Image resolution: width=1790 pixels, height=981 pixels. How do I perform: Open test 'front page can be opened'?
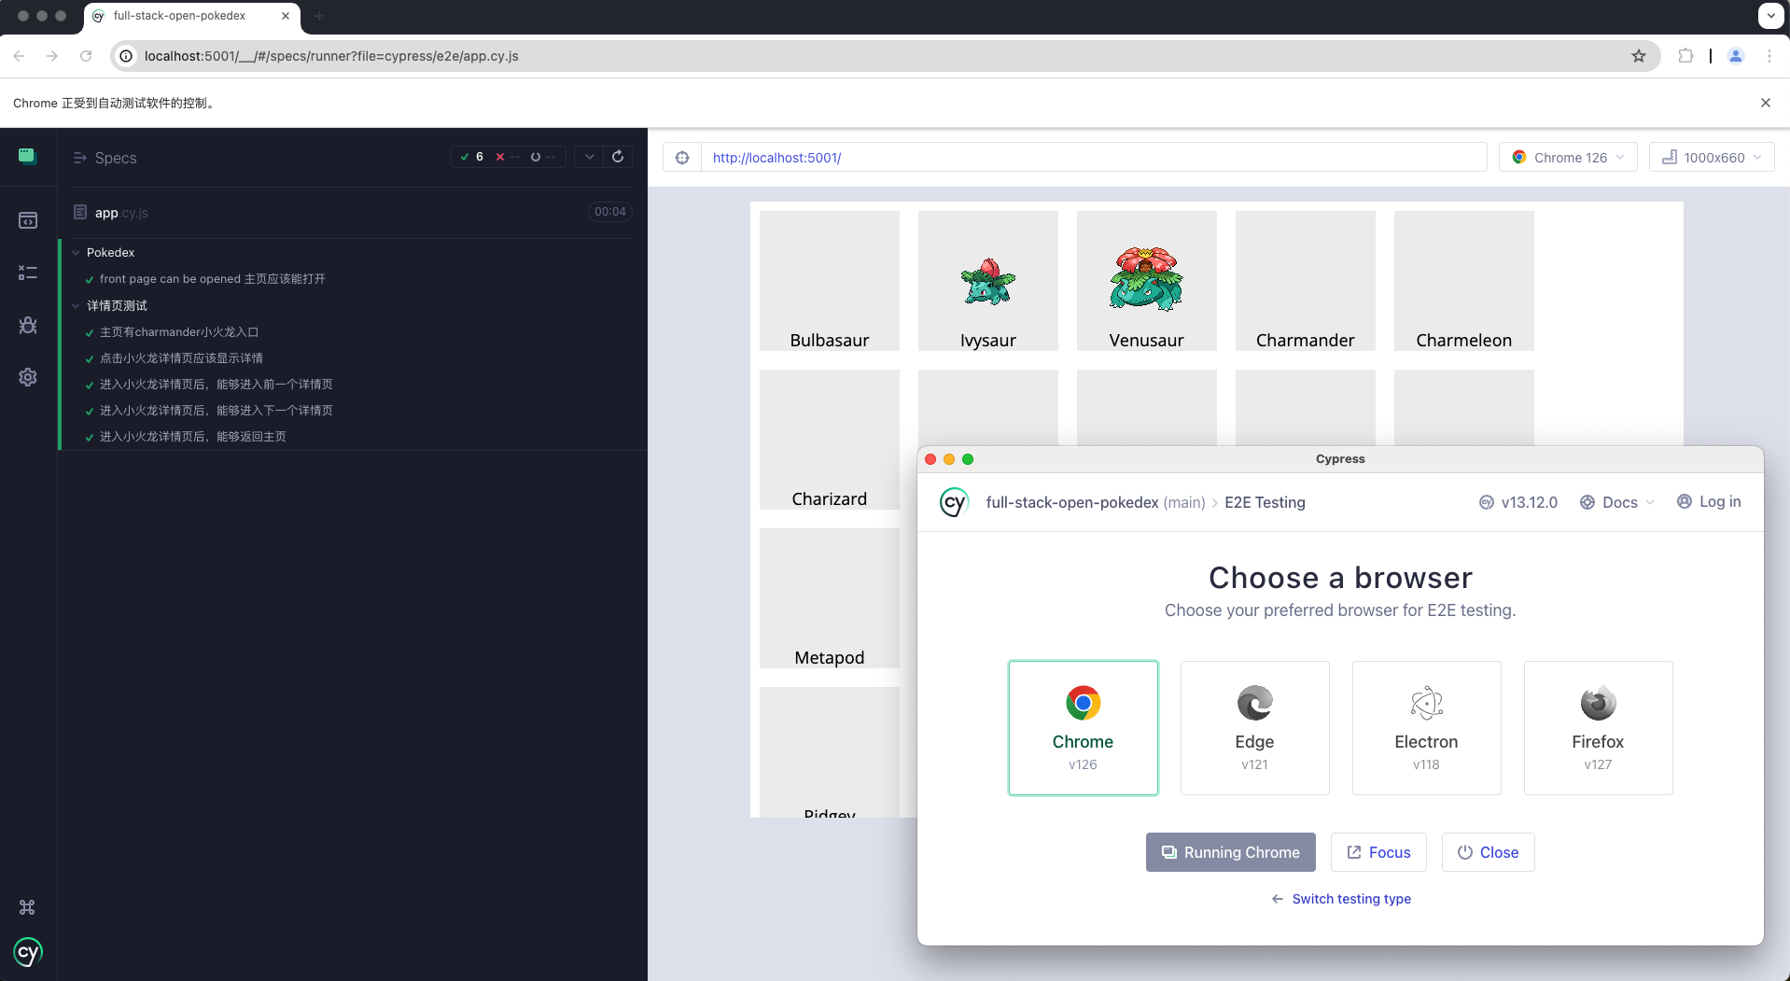pyautogui.click(x=212, y=279)
